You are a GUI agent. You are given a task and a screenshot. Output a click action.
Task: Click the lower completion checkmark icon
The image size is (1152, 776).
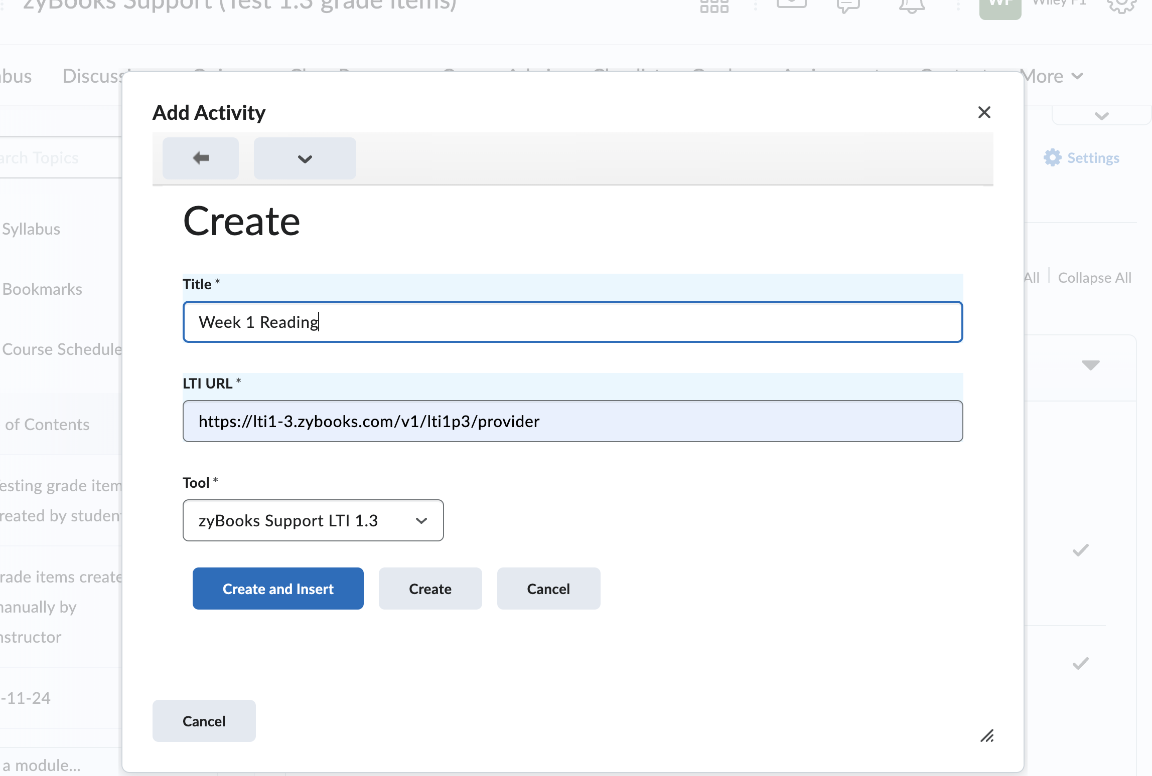[1080, 663]
